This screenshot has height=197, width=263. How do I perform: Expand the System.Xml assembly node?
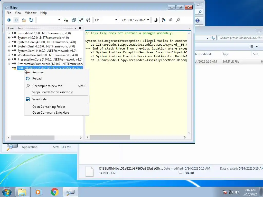tap(9, 46)
